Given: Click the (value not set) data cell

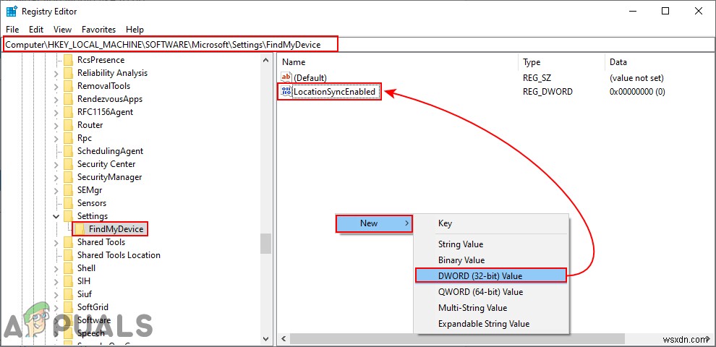Looking at the screenshot, I should pyautogui.click(x=636, y=78).
